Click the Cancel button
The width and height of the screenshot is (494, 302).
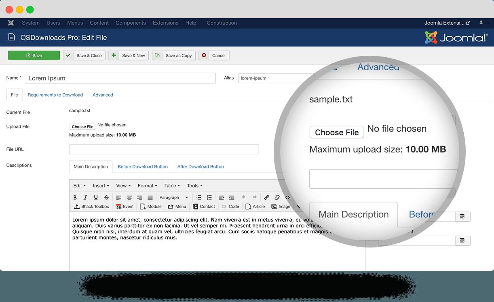214,55
